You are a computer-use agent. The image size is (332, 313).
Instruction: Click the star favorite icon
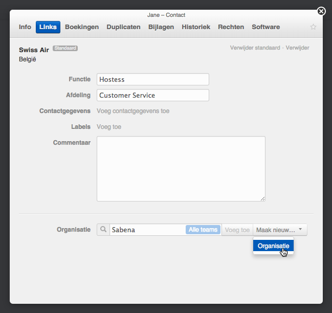click(313, 27)
